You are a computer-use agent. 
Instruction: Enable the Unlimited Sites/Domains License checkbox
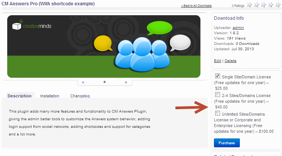click(x=217, y=113)
